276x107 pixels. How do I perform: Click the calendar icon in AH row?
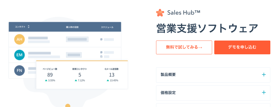point(101,39)
